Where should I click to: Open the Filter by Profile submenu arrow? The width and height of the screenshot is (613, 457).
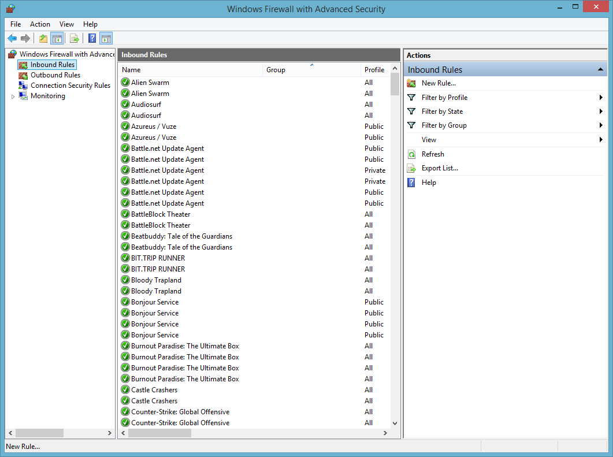coord(601,97)
